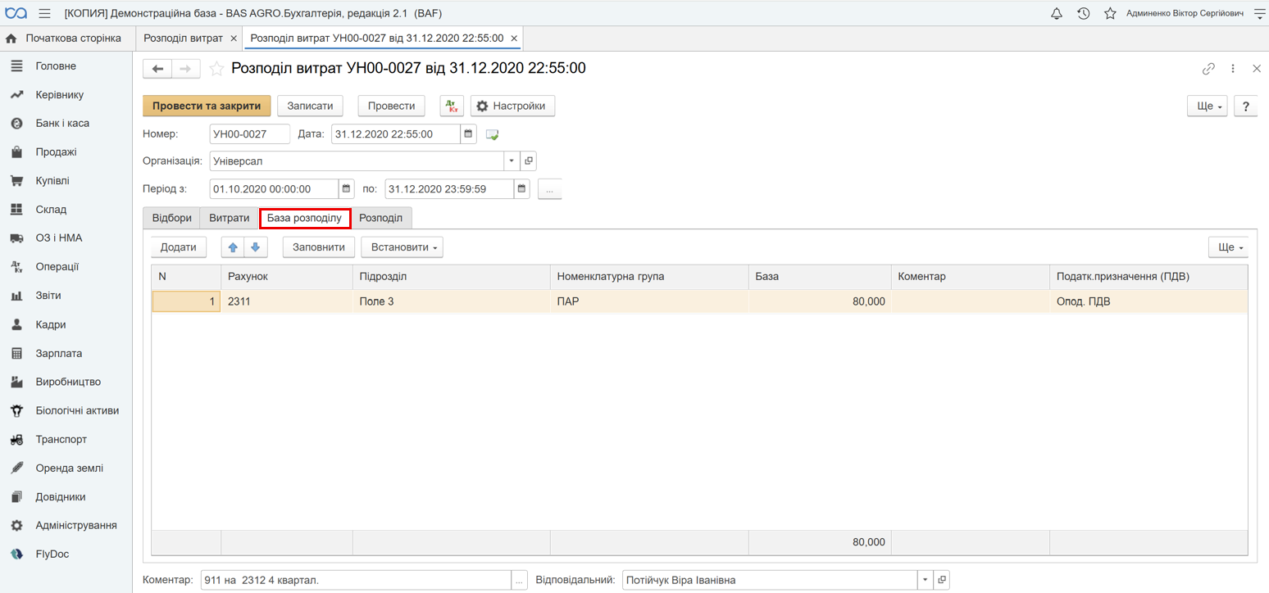Click the Дт/Кт postings icon
The image size is (1269, 593).
pyautogui.click(x=452, y=106)
